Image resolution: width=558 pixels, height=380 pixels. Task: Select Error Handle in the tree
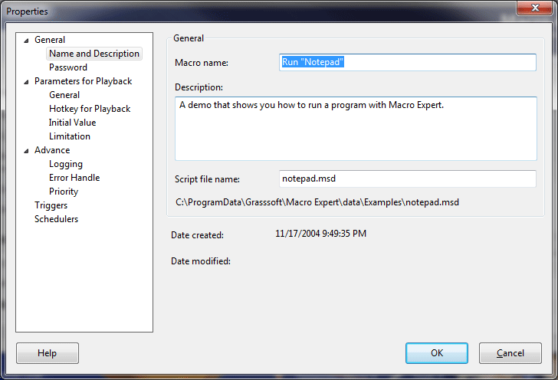click(74, 178)
